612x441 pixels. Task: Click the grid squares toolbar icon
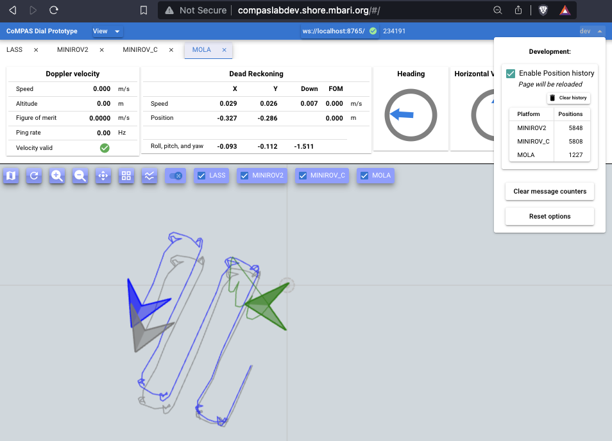126,176
